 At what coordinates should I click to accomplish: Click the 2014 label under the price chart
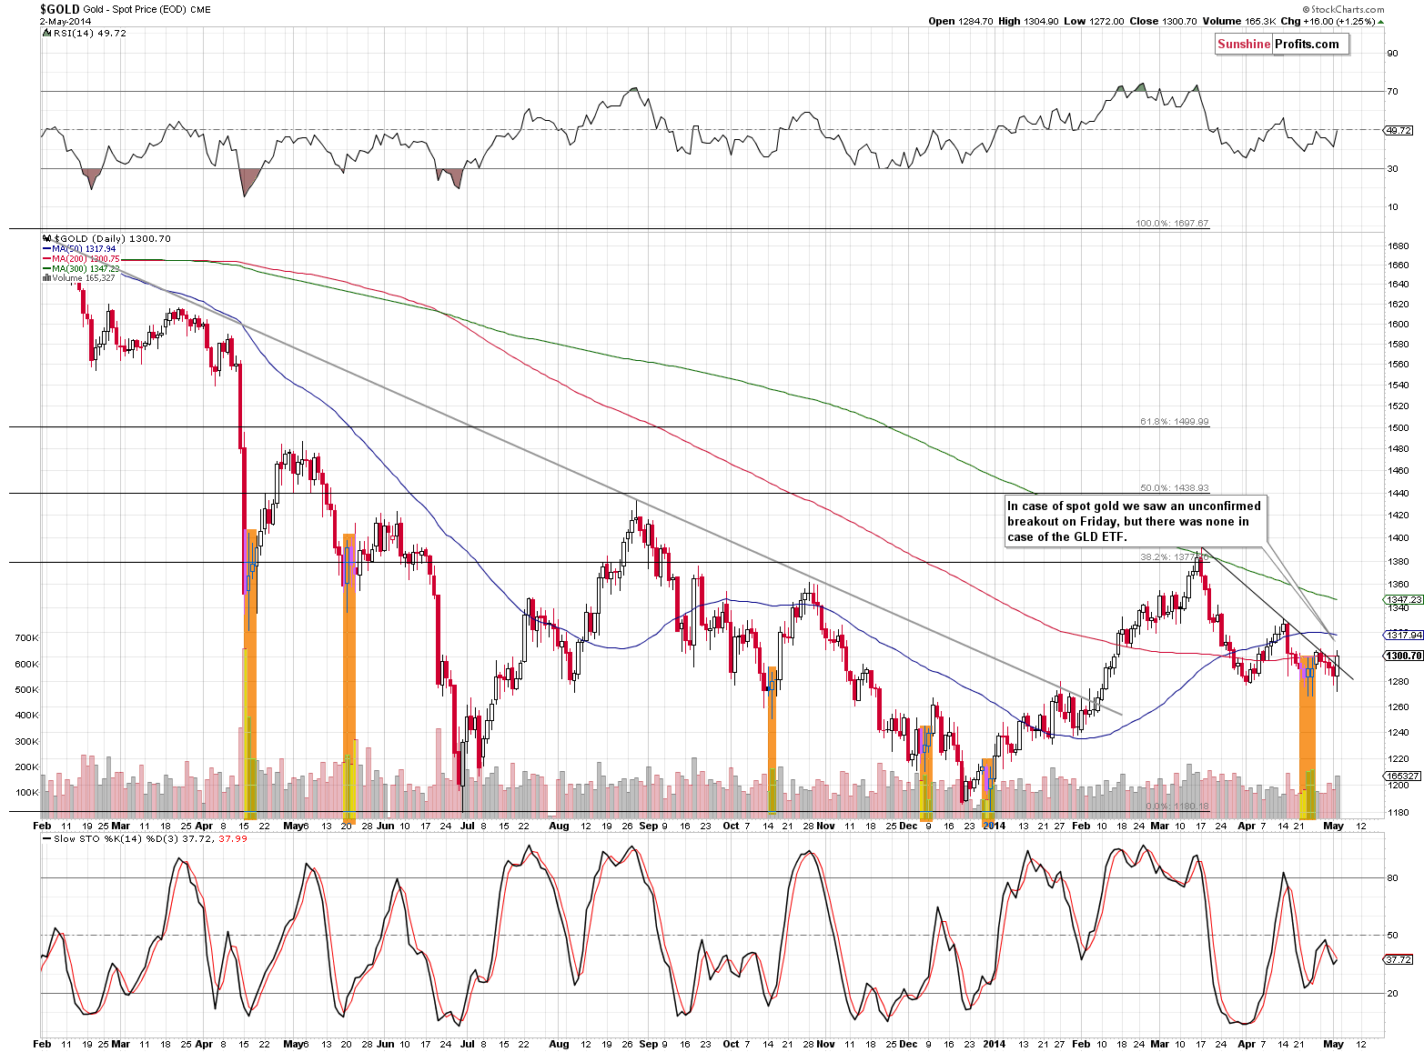[994, 826]
